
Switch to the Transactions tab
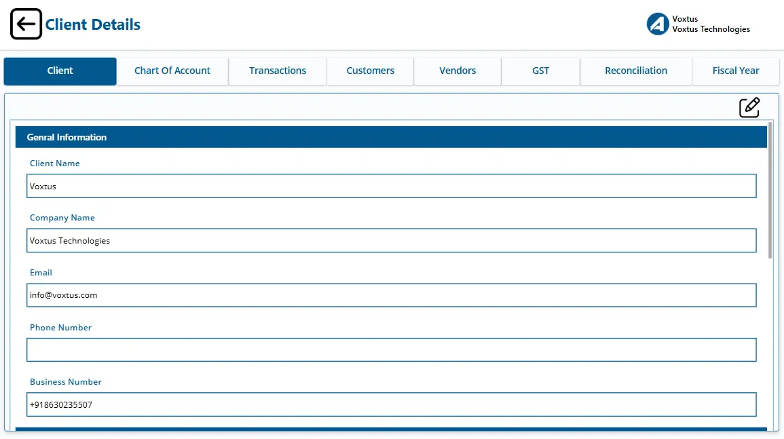(278, 71)
